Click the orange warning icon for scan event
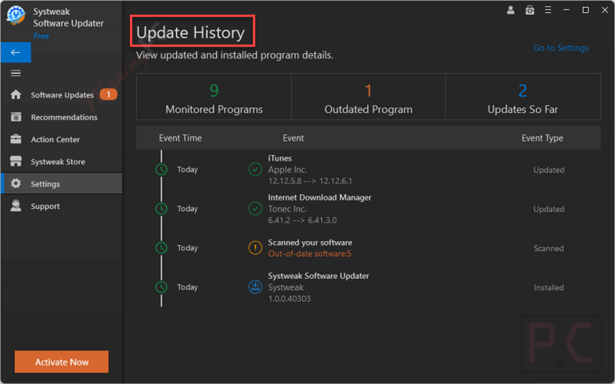 point(255,248)
